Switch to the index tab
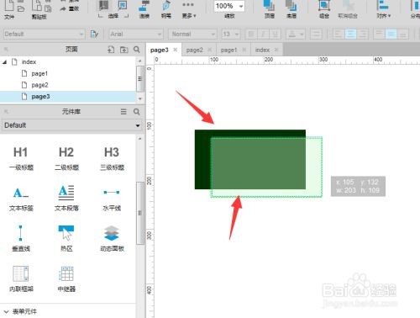The height and width of the screenshot is (318, 420). [262, 50]
